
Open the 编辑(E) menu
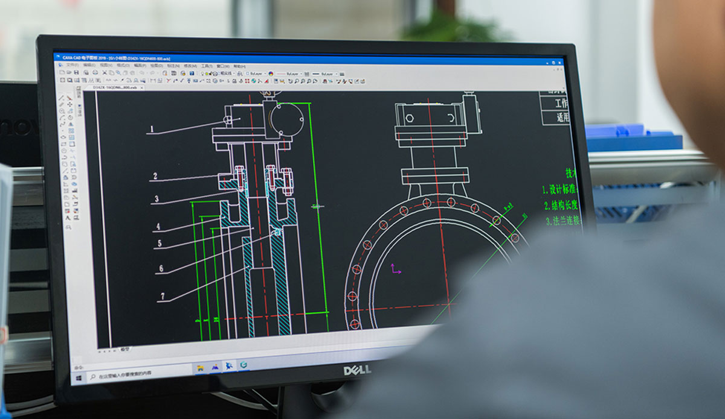[x=89, y=66]
